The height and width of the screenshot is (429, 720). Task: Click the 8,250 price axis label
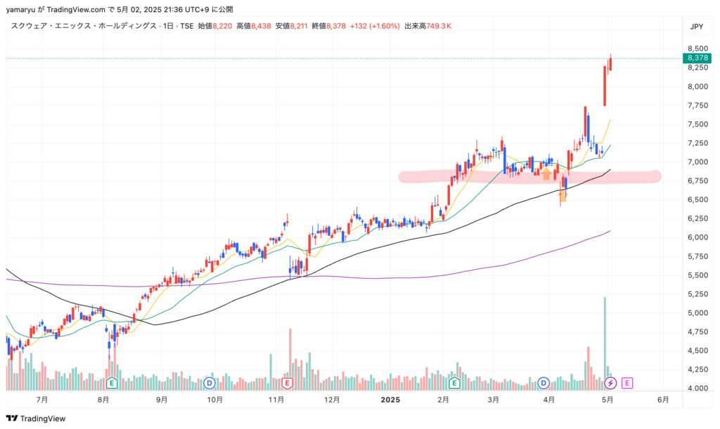697,67
